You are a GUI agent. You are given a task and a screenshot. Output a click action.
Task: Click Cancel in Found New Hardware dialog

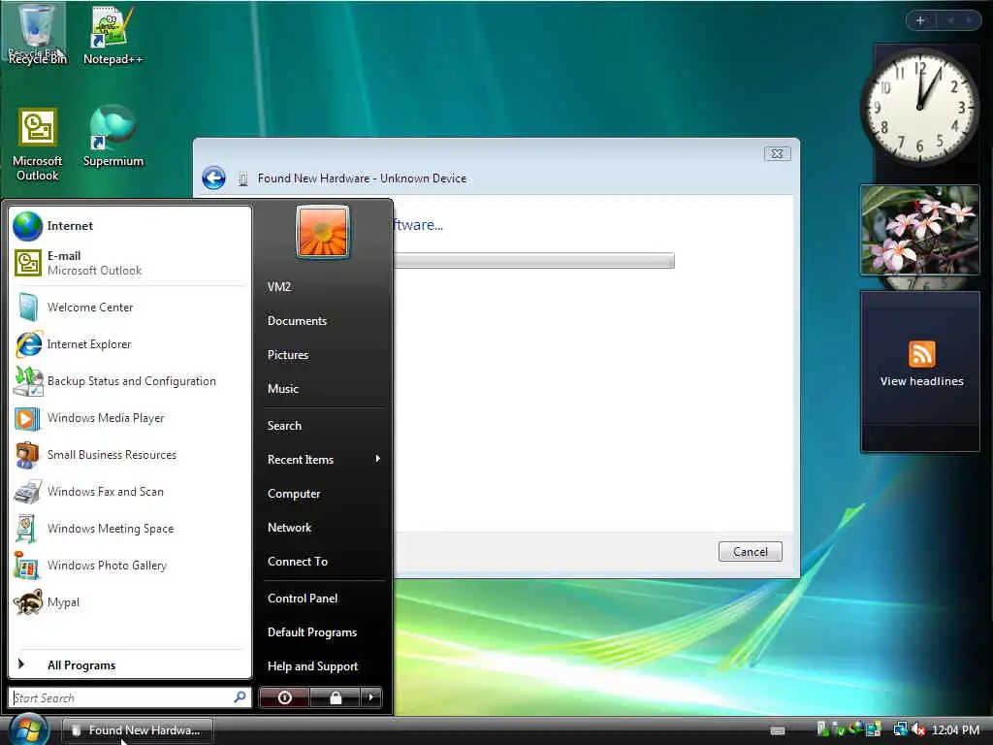750,551
